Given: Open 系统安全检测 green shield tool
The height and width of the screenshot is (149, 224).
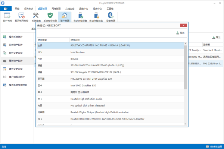Looking at the screenshot, I should click(x=50, y=17).
